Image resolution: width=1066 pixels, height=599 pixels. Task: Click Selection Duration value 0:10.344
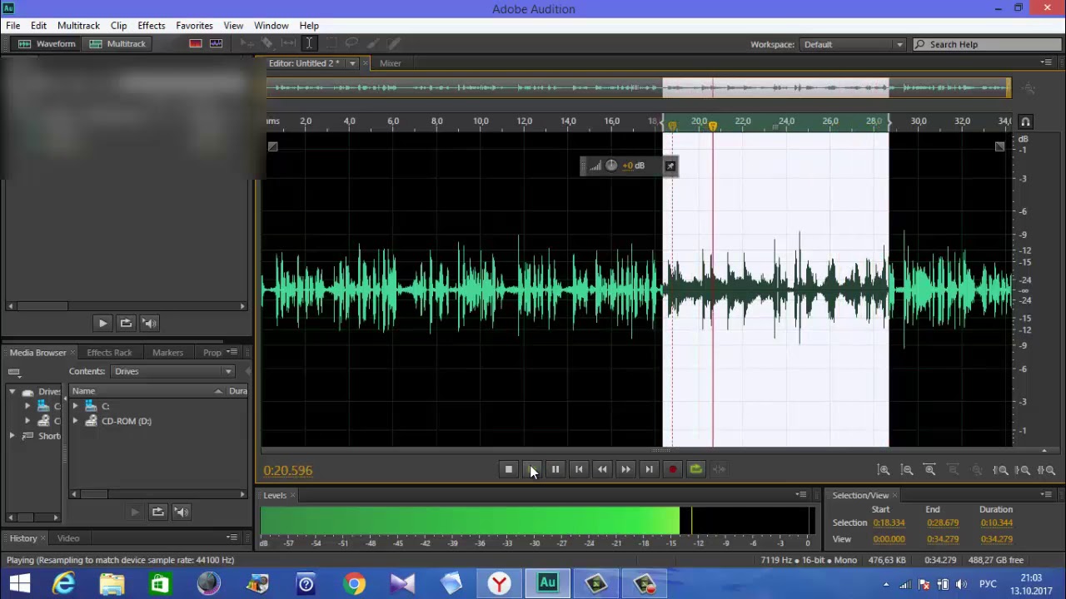pyautogui.click(x=996, y=522)
